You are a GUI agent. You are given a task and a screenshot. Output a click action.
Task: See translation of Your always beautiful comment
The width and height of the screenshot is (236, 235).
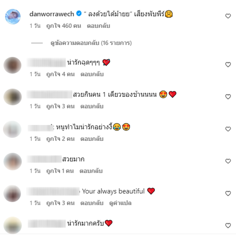pos(120,203)
